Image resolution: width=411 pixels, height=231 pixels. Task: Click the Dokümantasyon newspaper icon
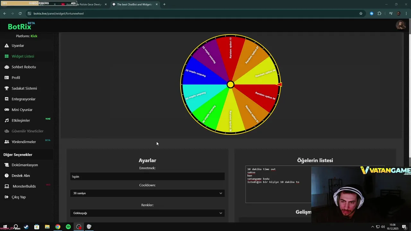[6, 165]
